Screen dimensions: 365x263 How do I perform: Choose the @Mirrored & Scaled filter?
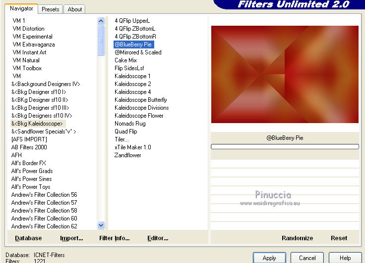138,52
